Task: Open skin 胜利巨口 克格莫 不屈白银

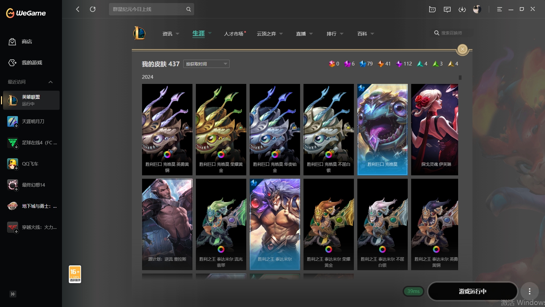Action: pos(329,130)
